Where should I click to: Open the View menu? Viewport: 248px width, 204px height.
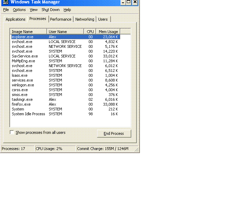34,10
